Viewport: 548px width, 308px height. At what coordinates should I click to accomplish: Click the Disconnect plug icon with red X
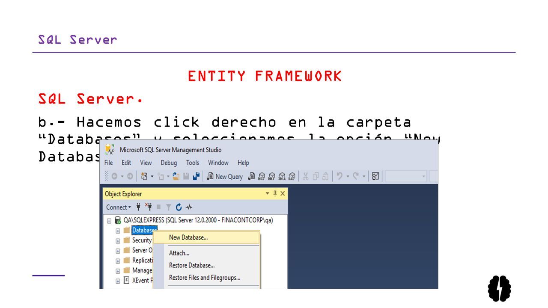click(x=149, y=207)
